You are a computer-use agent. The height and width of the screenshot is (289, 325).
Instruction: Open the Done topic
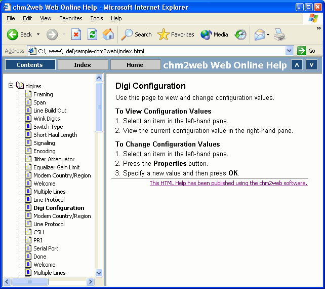pos(40,257)
